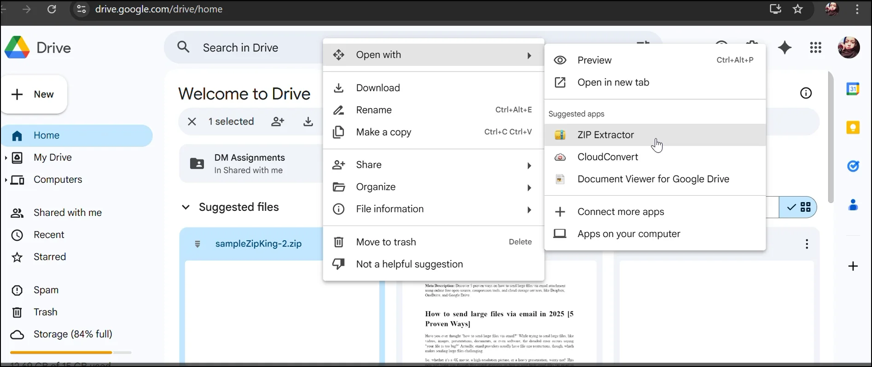Click Storage (84% full) link
This screenshot has height=367, width=872.
click(73, 334)
